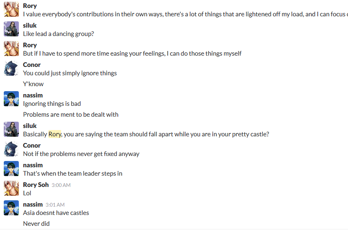Click Conor's avatar beside "You could just simply ignore things"
348x230 pixels.
11,69
